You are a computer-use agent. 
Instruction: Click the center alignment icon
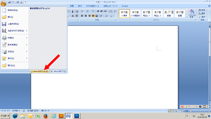pyautogui.click(x=86, y=15)
